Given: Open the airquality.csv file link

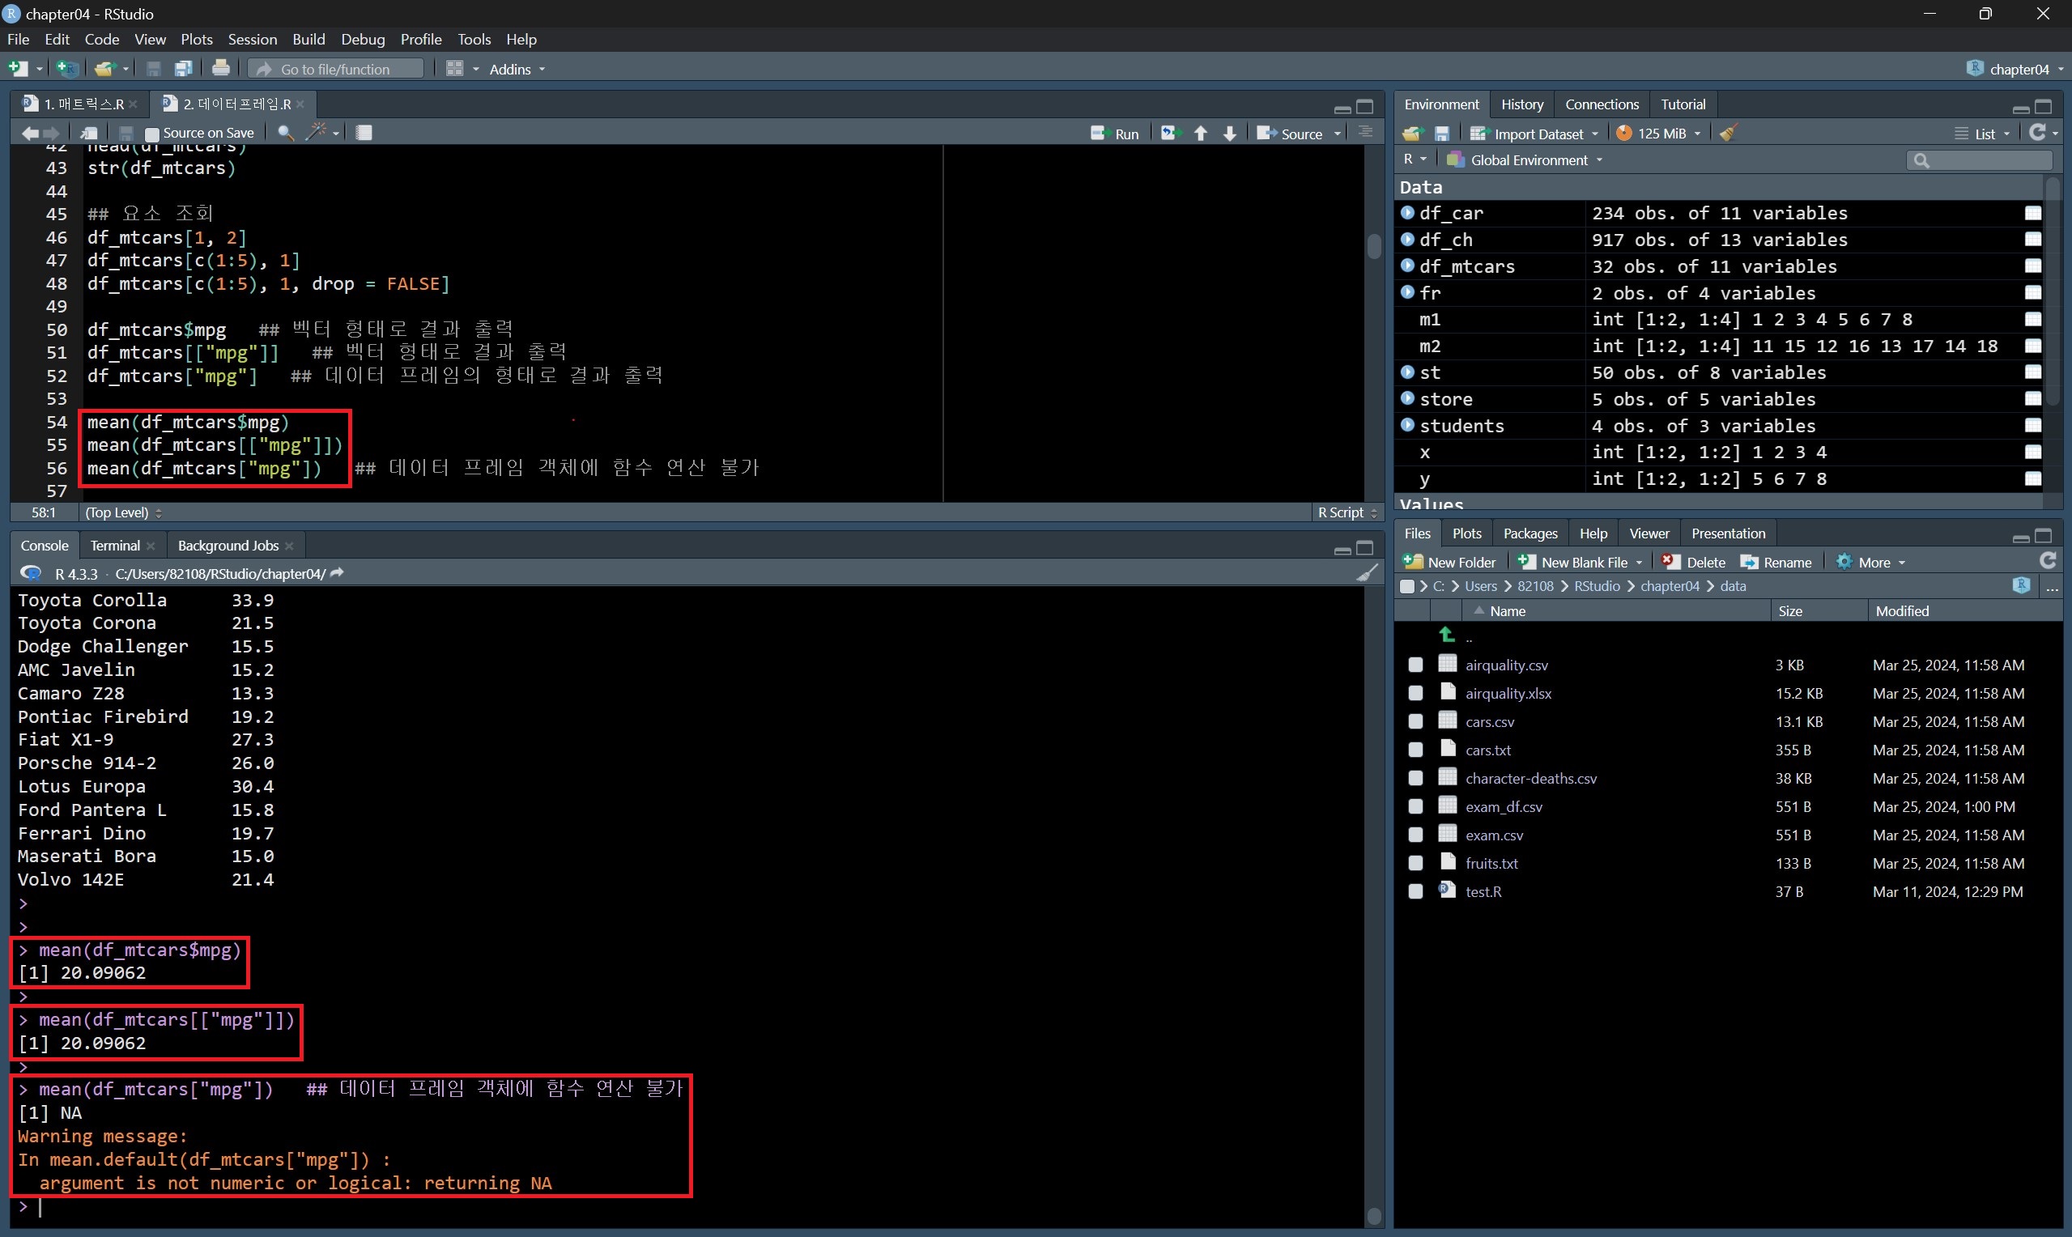Looking at the screenshot, I should [1506, 665].
